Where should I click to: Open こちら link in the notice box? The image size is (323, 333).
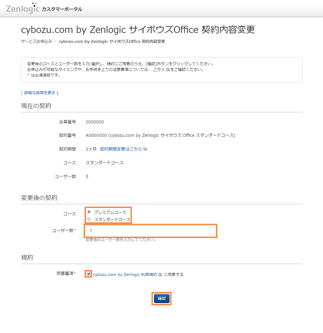pos(159,70)
